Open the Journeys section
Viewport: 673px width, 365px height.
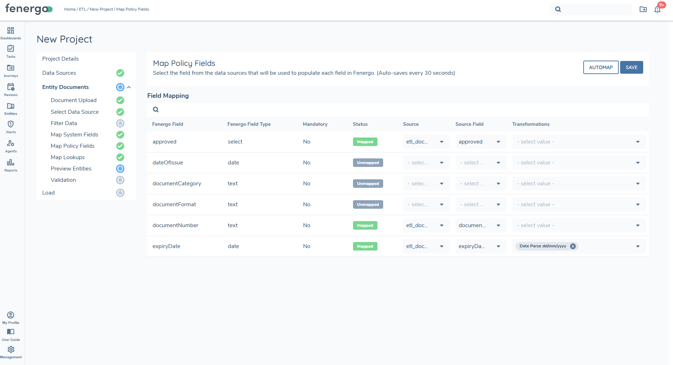pyautogui.click(x=11, y=70)
